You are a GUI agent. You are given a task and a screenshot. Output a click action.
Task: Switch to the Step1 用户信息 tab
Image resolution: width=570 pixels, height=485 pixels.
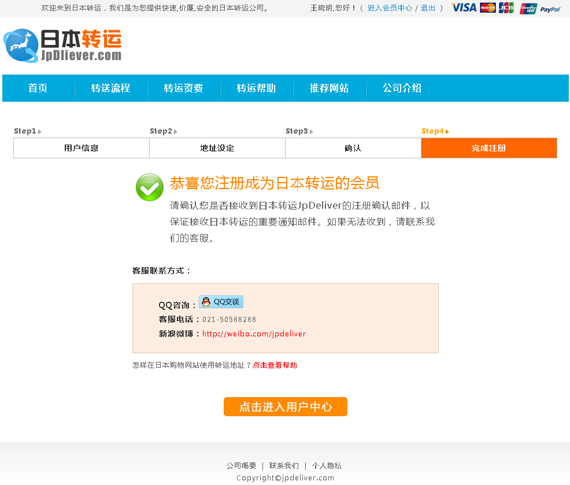coord(81,148)
